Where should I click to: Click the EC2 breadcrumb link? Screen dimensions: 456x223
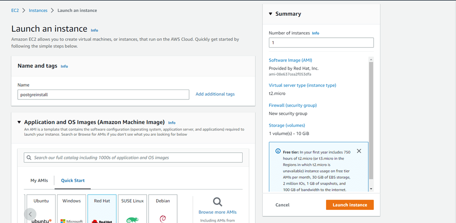15,10
